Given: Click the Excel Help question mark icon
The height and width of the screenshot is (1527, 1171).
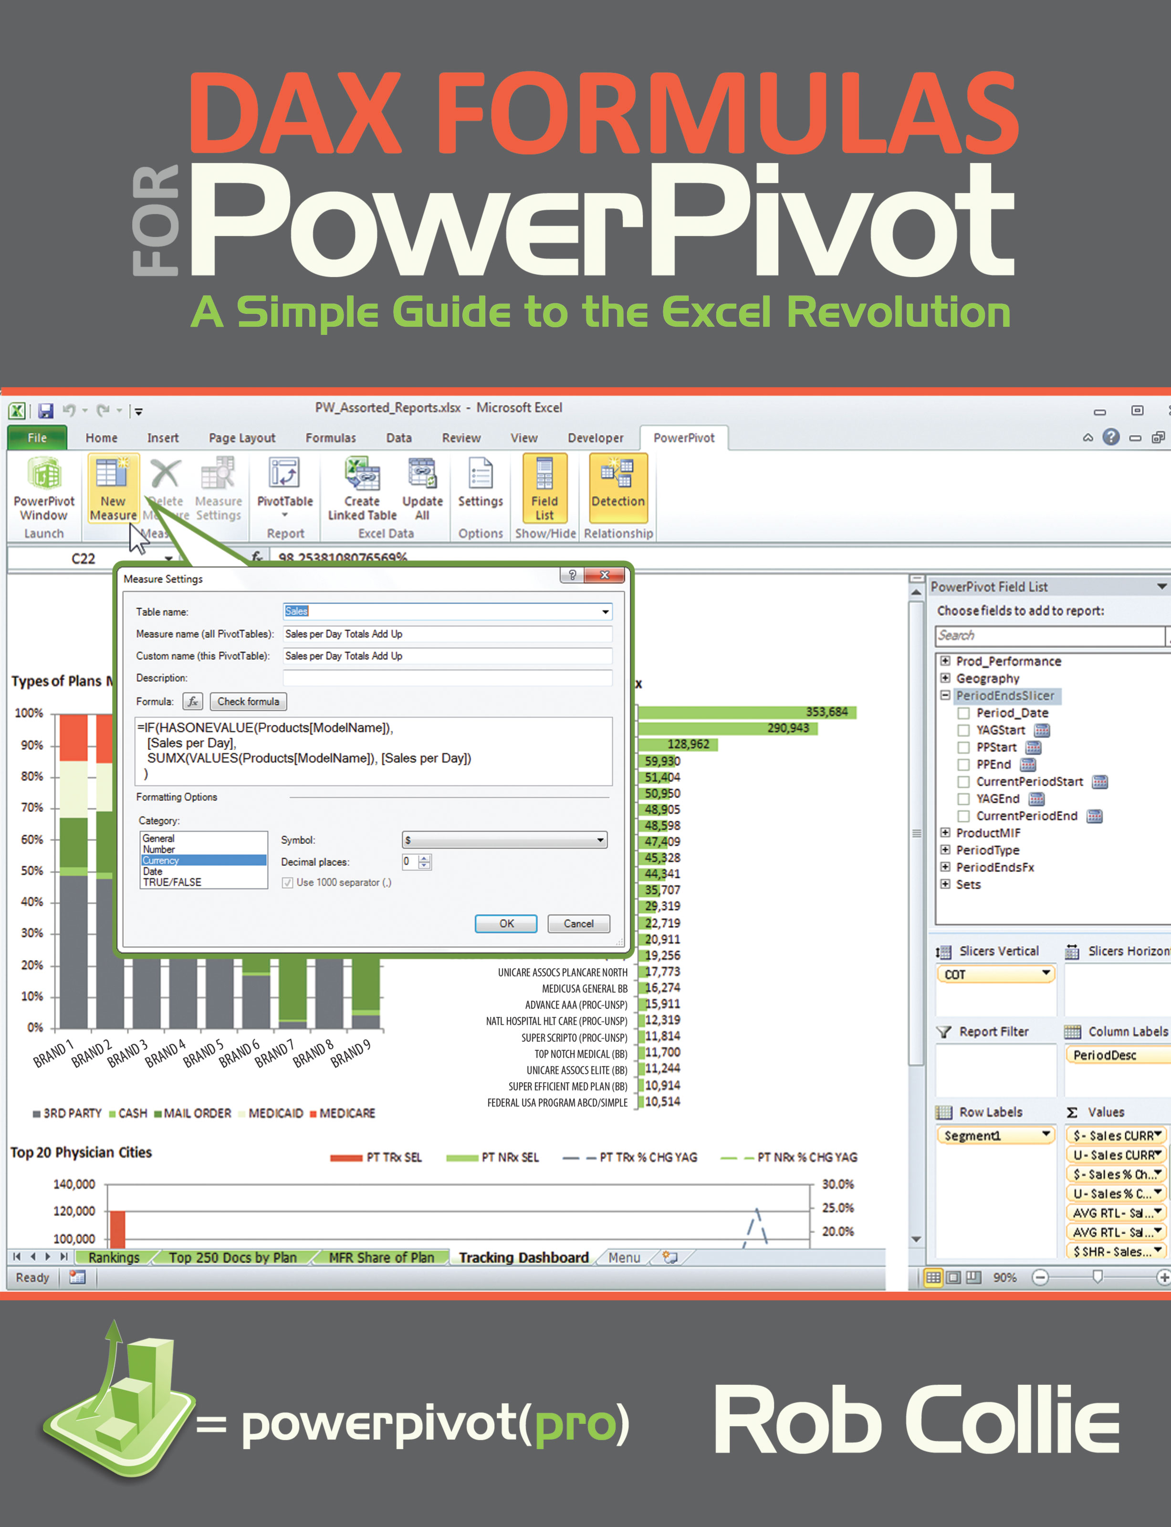Looking at the screenshot, I should click(1111, 437).
